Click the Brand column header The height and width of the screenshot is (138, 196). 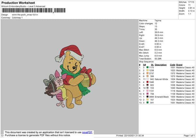tap(179, 65)
